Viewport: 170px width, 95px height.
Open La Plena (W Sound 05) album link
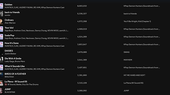(133, 83)
